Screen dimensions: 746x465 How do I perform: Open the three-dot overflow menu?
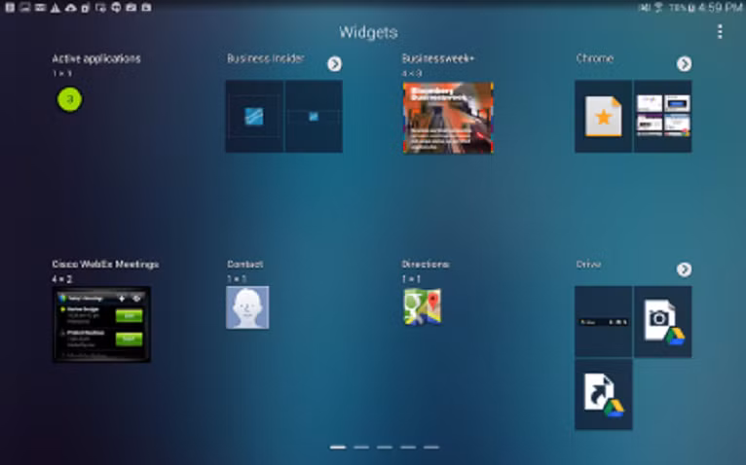pyautogui.click(x=720, y=32)
